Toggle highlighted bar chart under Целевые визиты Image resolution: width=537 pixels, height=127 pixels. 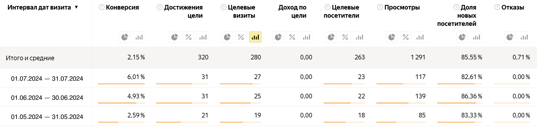coord(255,37)
